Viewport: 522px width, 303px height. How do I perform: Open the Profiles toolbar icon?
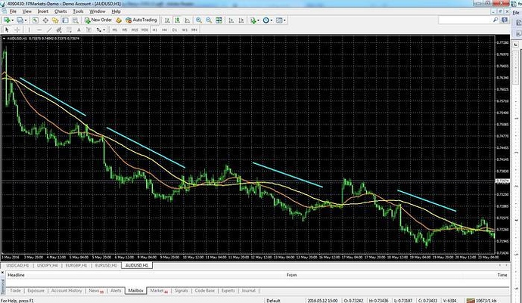pyautogui.click(x=20, y=20)
